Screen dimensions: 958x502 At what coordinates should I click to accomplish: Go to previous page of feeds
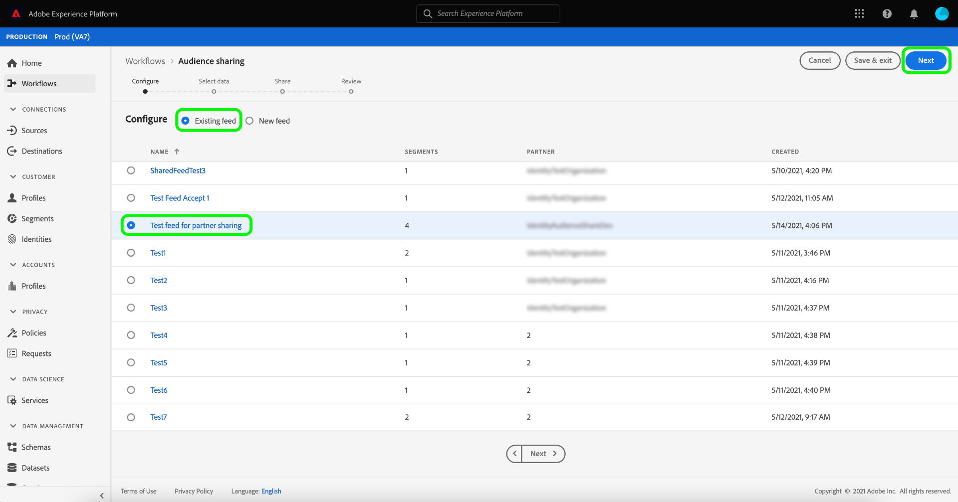point(514,454)
